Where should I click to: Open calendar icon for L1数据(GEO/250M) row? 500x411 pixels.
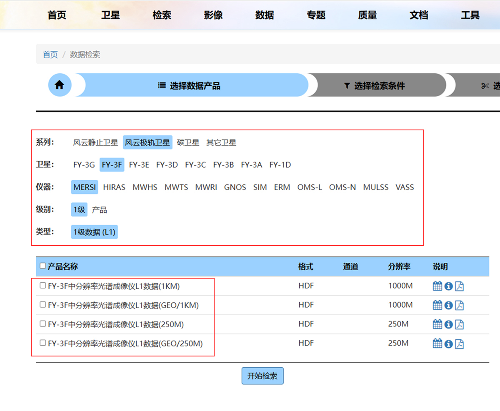(437, 344)
